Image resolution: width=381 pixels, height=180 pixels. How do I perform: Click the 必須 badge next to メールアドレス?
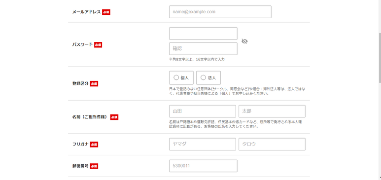106,12
